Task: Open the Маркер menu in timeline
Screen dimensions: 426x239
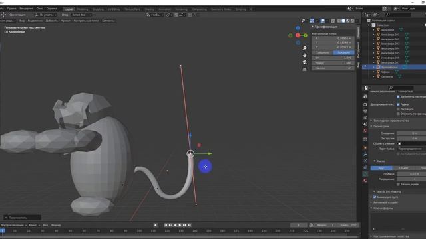Action: [x=56, y=225]
